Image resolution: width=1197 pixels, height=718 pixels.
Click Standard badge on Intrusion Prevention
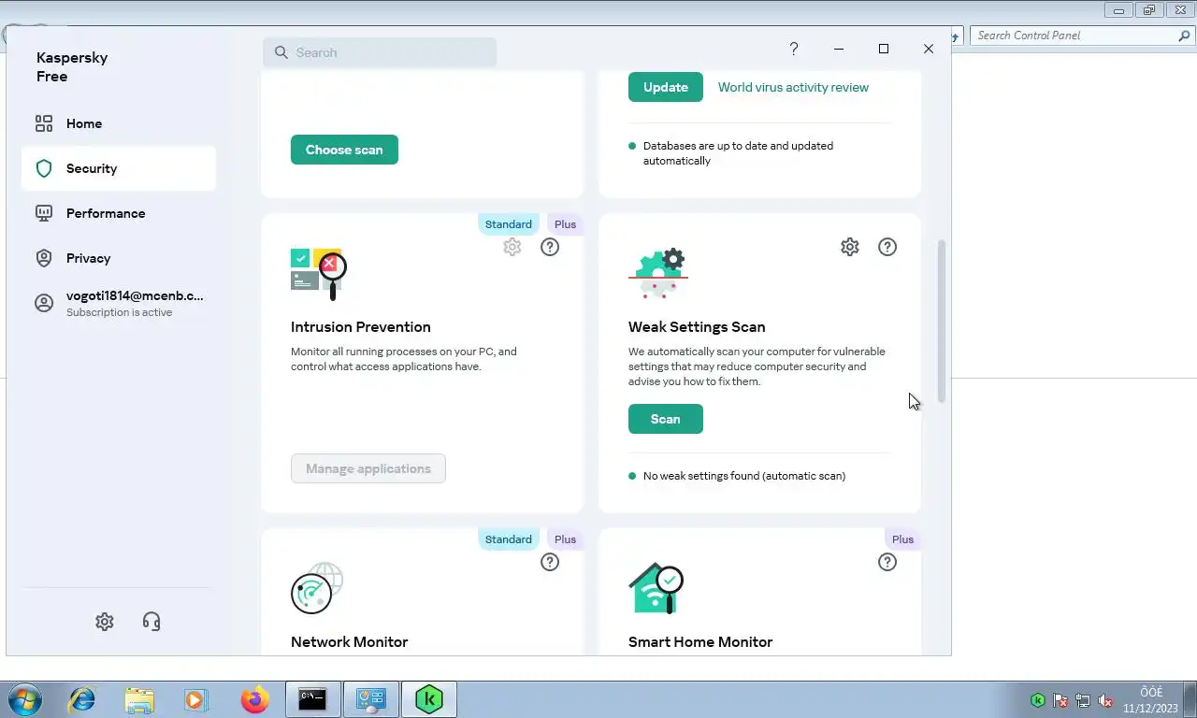tap(509, 224)
